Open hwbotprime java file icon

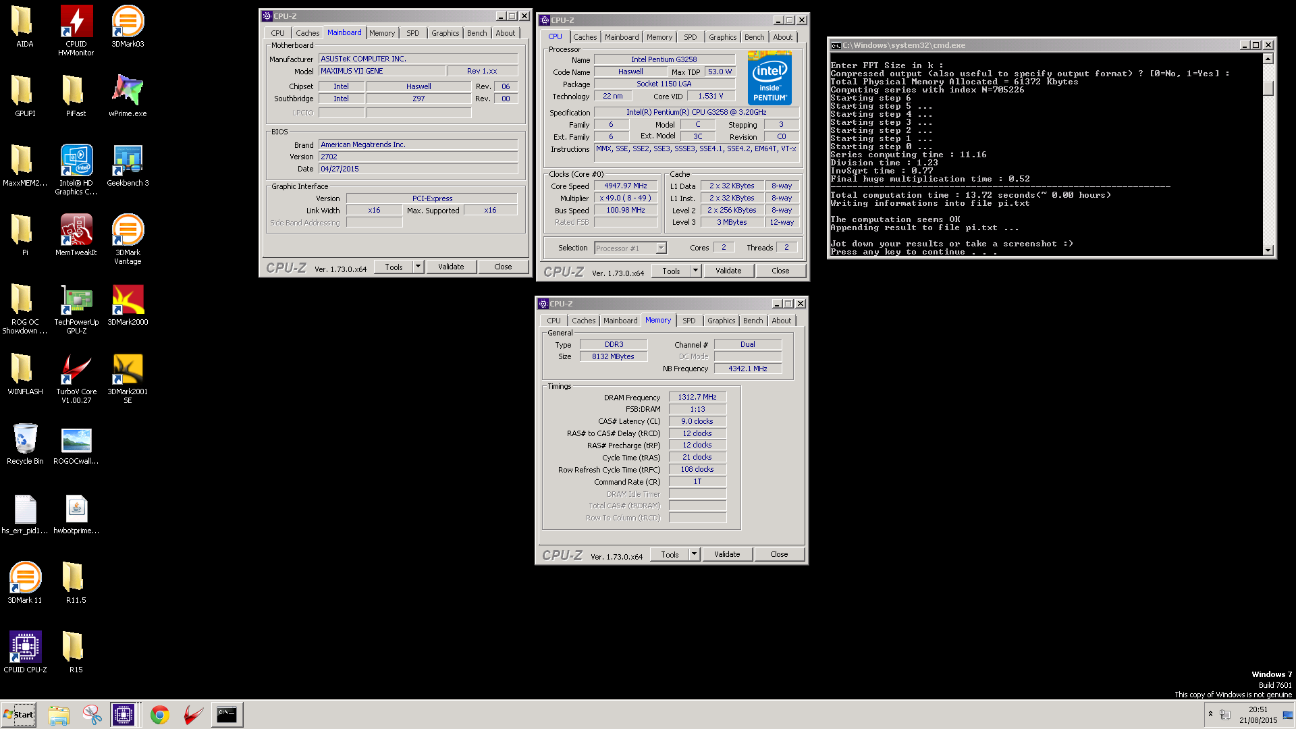coord(76,514)
